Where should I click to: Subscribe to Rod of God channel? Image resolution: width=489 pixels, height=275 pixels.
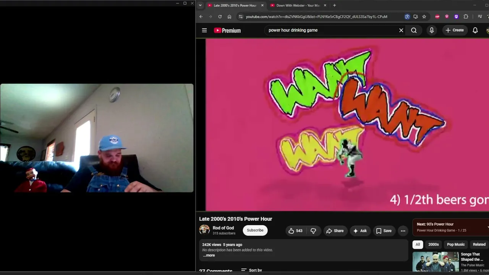(255, 230)
